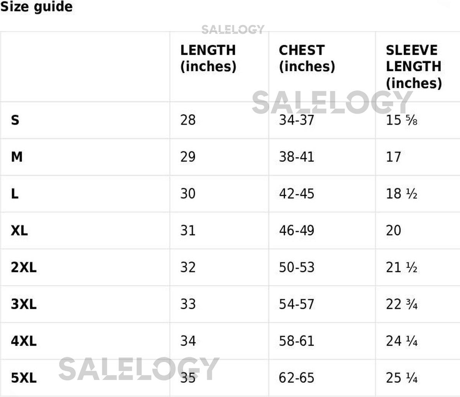
Task: Click chest range 58-61 for 4XL
Action: click(296, 341)
